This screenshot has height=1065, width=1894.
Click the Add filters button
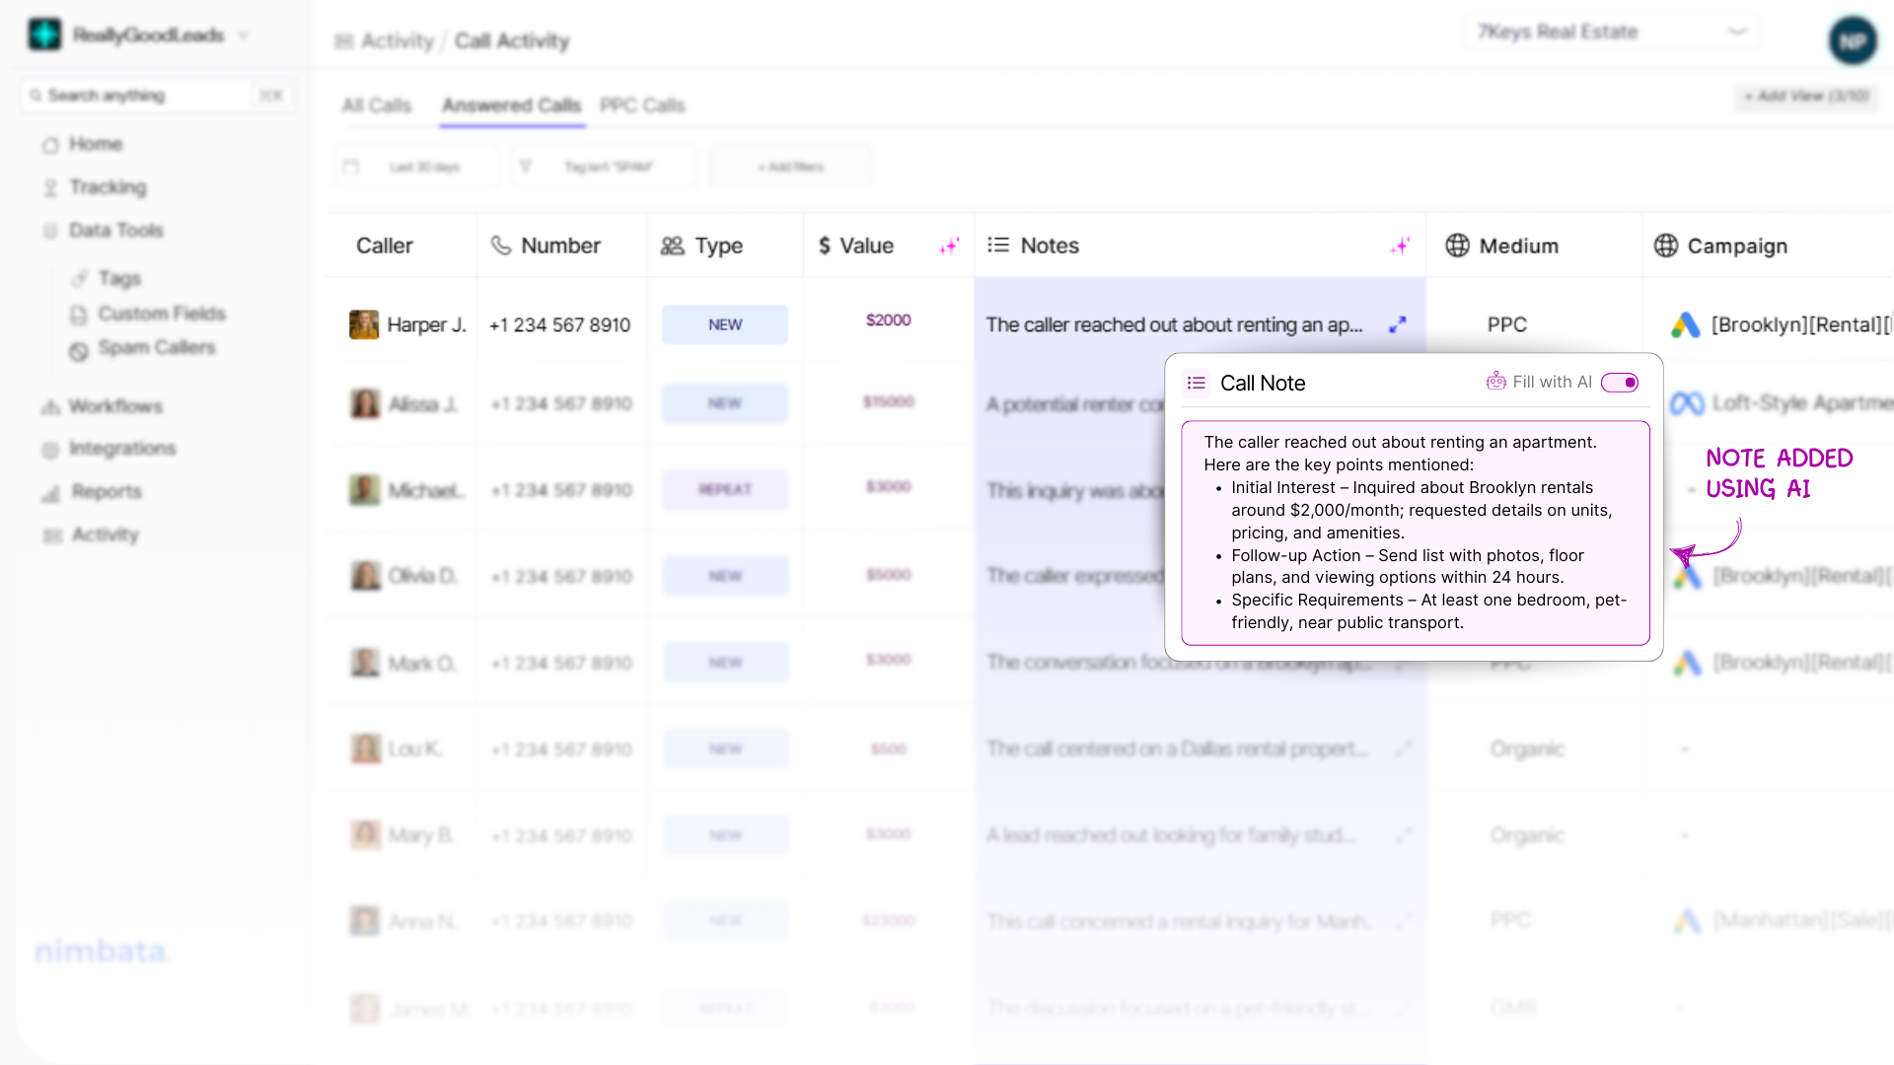point(790,167)
